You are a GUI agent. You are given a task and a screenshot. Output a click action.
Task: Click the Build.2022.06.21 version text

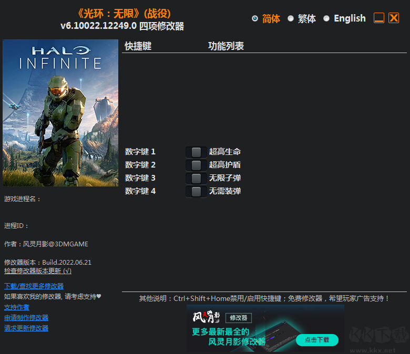click(67, 262)
